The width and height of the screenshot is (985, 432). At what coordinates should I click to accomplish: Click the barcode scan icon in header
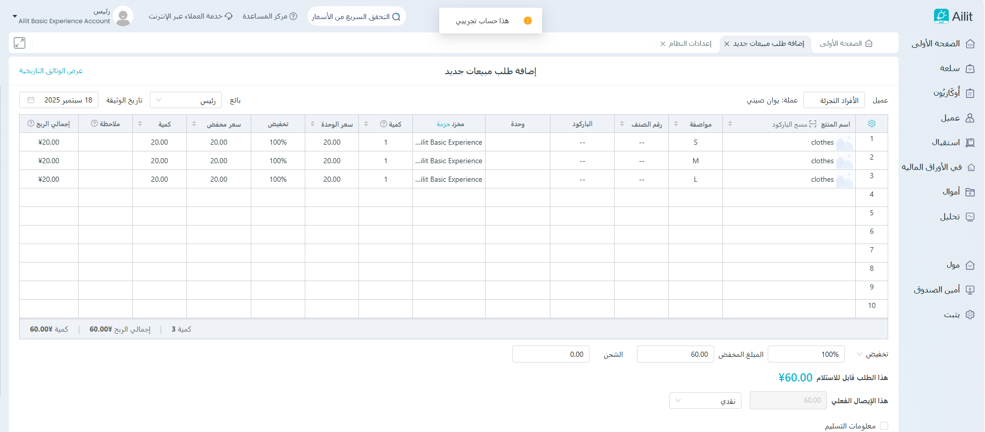tap(813, 124)
